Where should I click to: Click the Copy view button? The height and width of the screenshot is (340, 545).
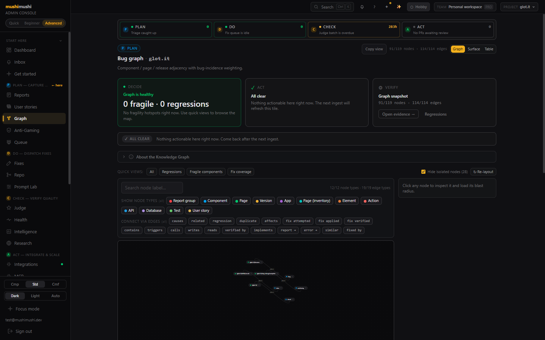(x=374, y=49)
